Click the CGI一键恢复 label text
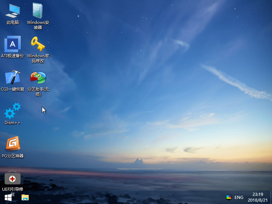272x204 pixels. [x=13, y=89]
